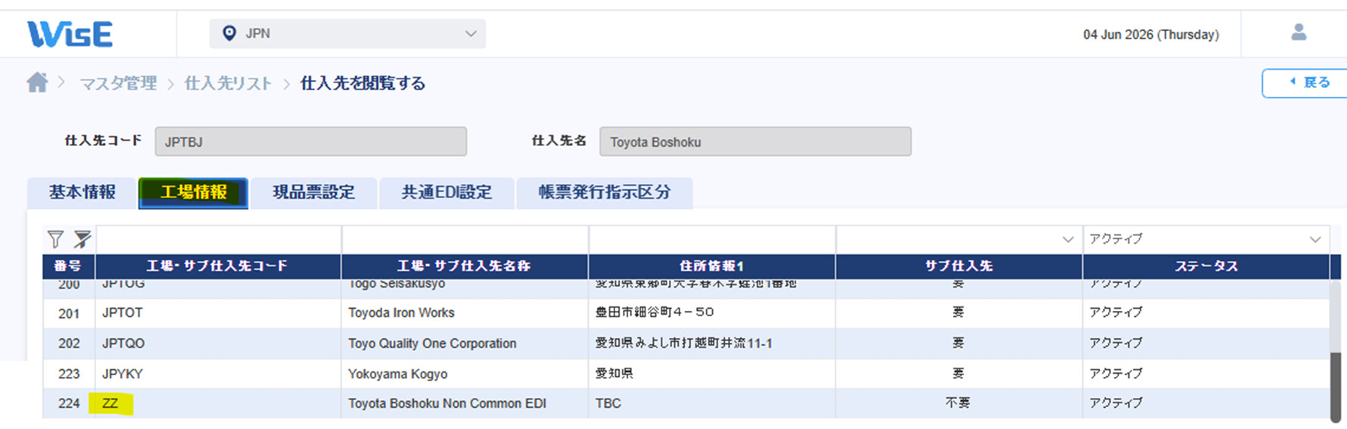This screenshot has height=429, width=1347.
Task: Open the 帳票発行指示区分 tab
Action: pos(604,192)
